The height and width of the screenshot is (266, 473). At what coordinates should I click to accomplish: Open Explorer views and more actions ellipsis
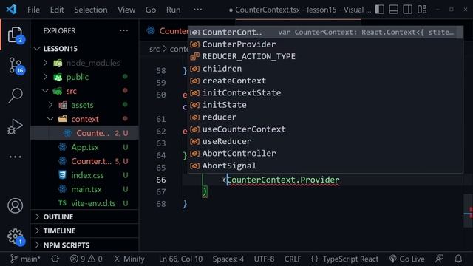(x=123, y=30)
